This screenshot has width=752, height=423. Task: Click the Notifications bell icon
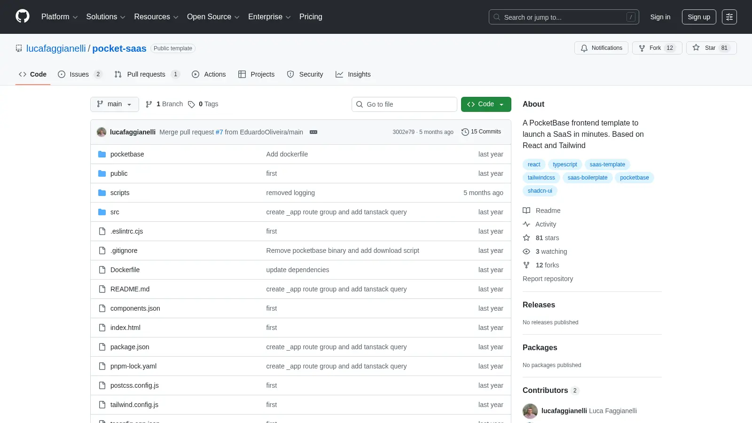point(584,48)
